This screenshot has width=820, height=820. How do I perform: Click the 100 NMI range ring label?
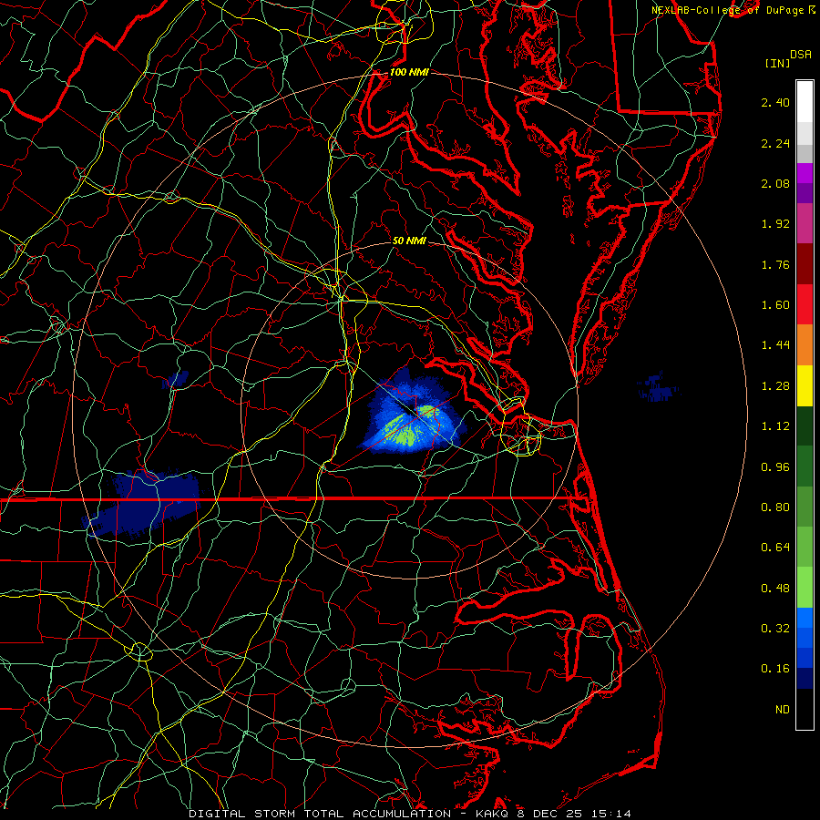point(409,72)
